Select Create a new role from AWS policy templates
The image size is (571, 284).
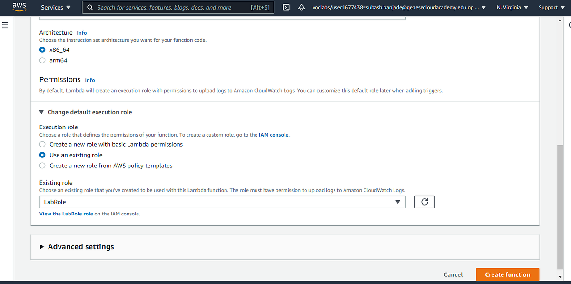[42, 166]
